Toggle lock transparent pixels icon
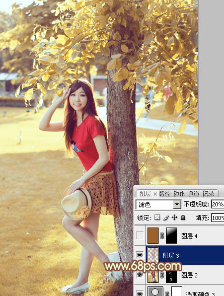 click(x=157, y=217)
